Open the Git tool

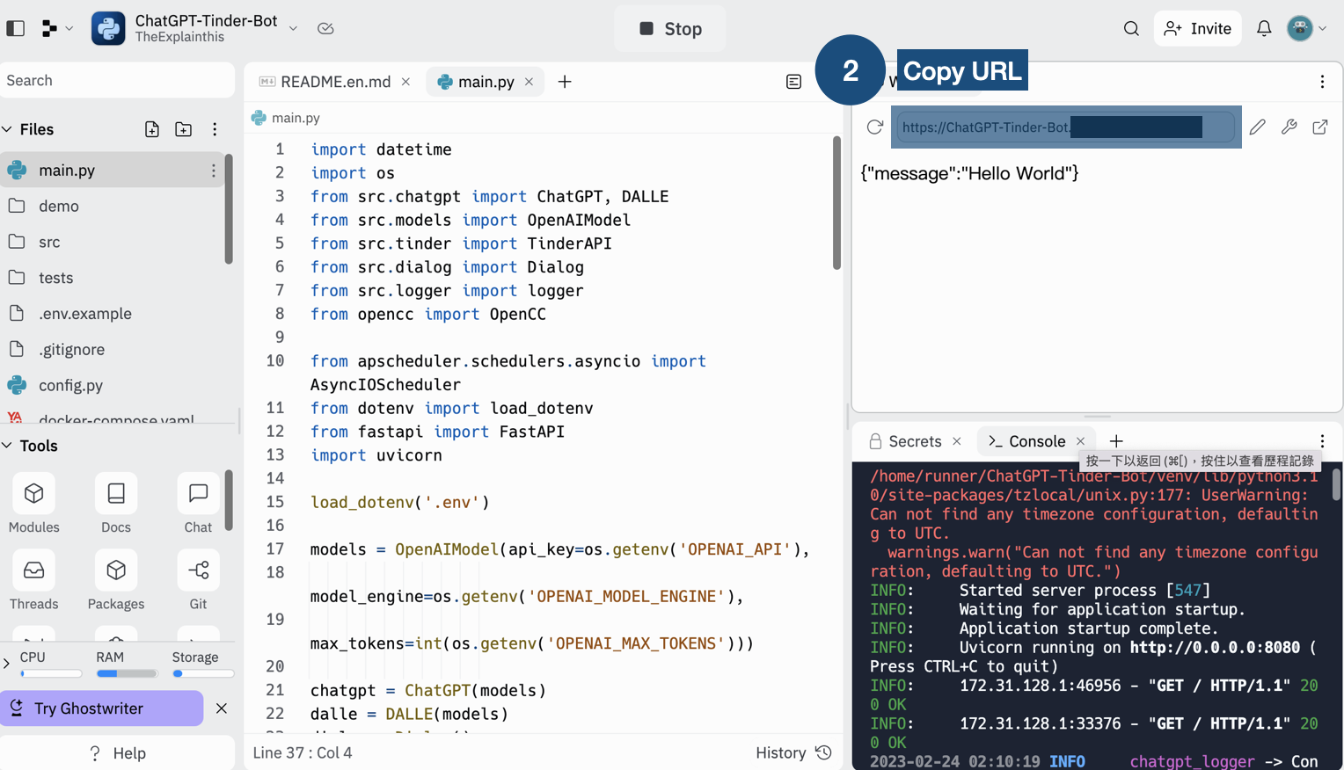198,580
